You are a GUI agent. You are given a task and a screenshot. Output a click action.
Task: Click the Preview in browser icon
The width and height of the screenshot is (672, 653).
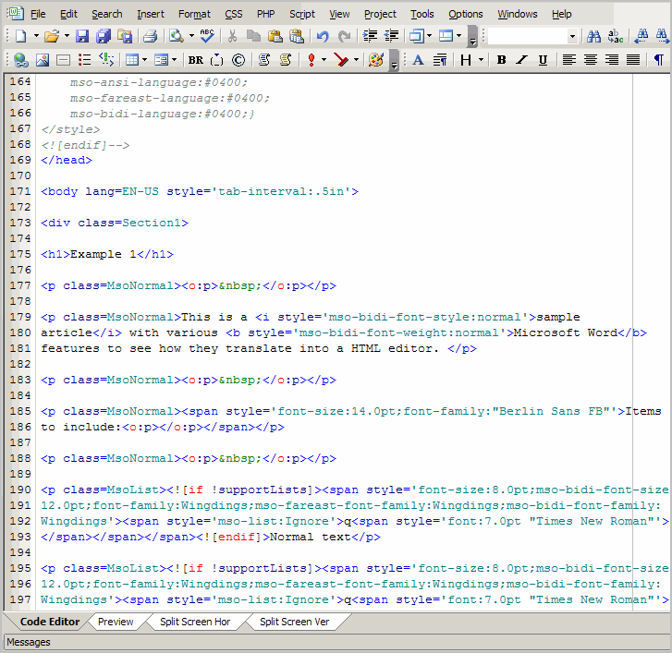177,36
